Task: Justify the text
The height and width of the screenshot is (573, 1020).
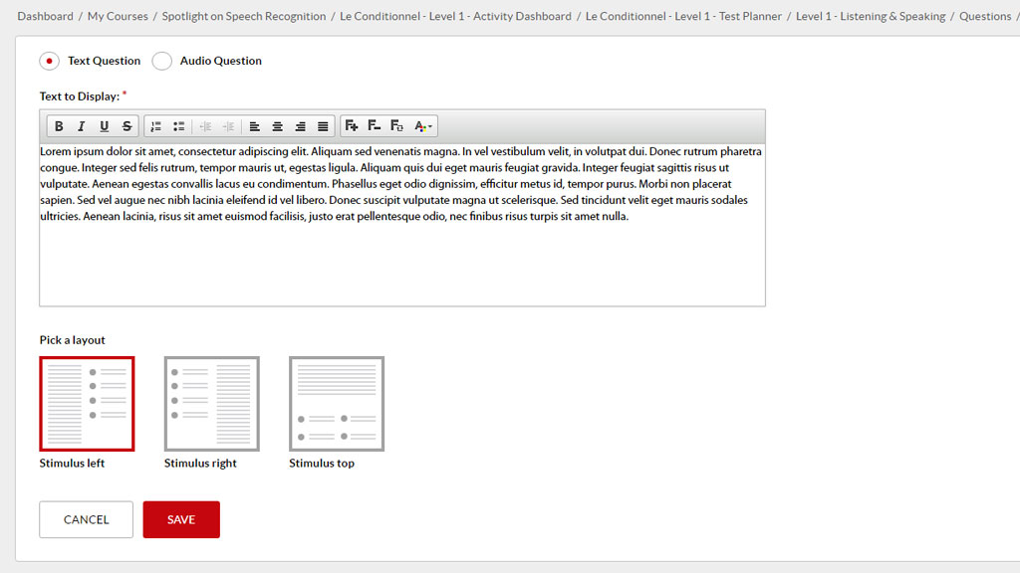Action: pos(323,126)
